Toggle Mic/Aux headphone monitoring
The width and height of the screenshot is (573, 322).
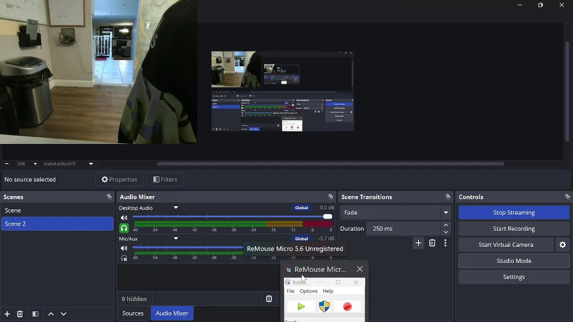coord(124,258)
